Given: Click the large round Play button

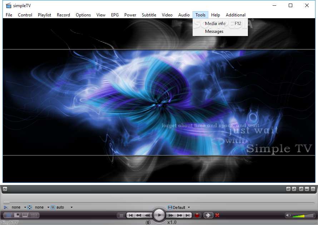Looking at the screenshot, I should pyautogui.click(x=159, y=215).
